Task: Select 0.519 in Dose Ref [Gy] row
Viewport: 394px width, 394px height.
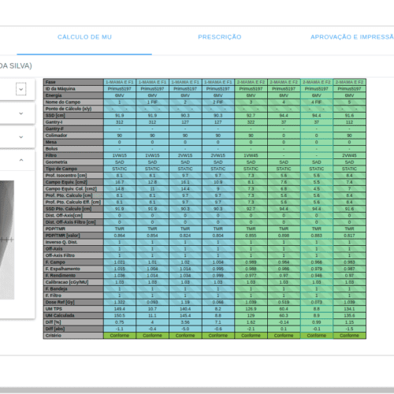Action: point(284,303)
